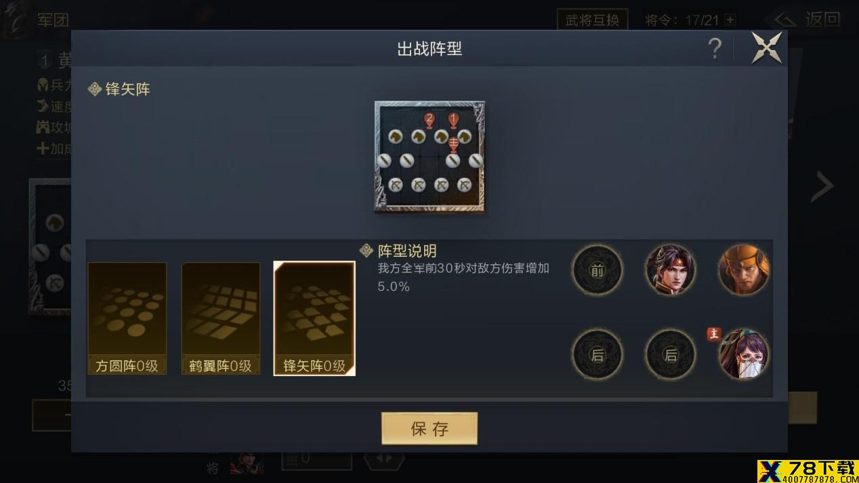Screen dimensions: 859x483
Task: Click the second empty 后 rear slot
Action: coord(671,354)
